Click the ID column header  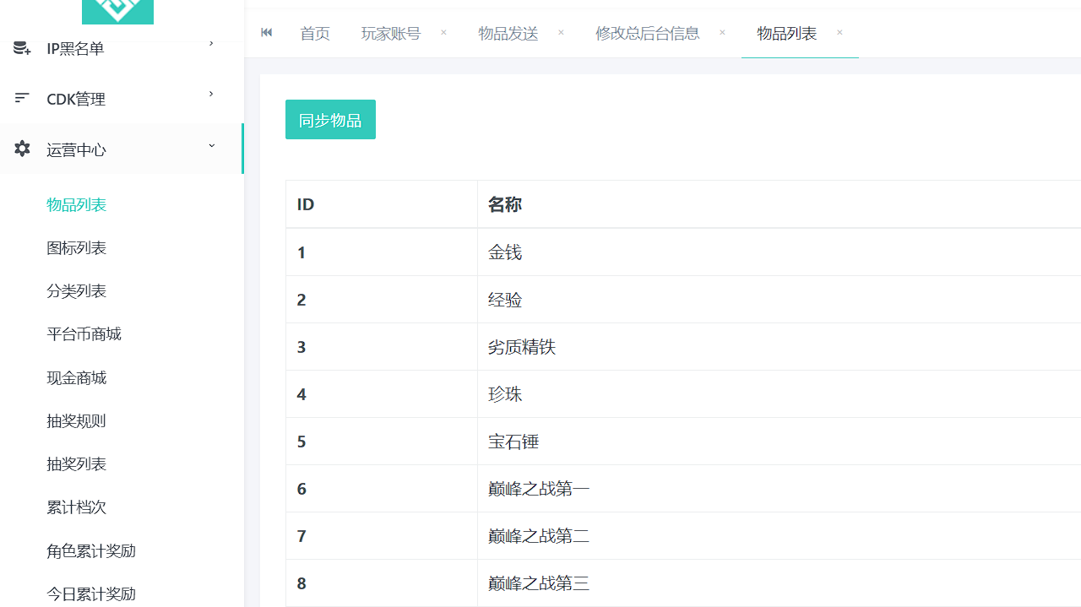click(305, 204)
